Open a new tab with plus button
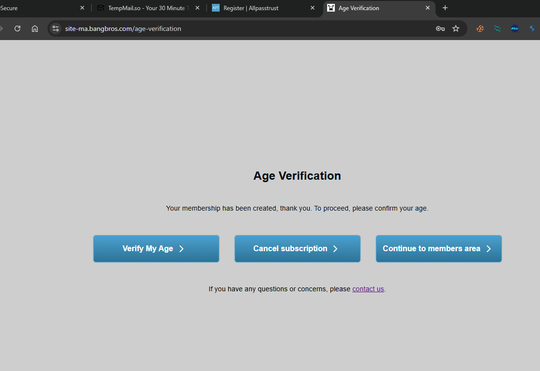This screenshot has width=540, height=371. tap(445, 8)
